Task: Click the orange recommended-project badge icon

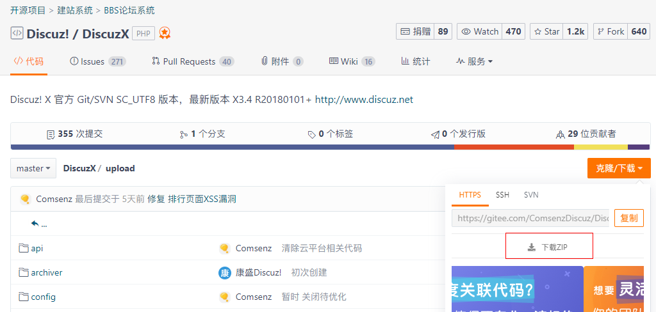Action: point(165,33)
